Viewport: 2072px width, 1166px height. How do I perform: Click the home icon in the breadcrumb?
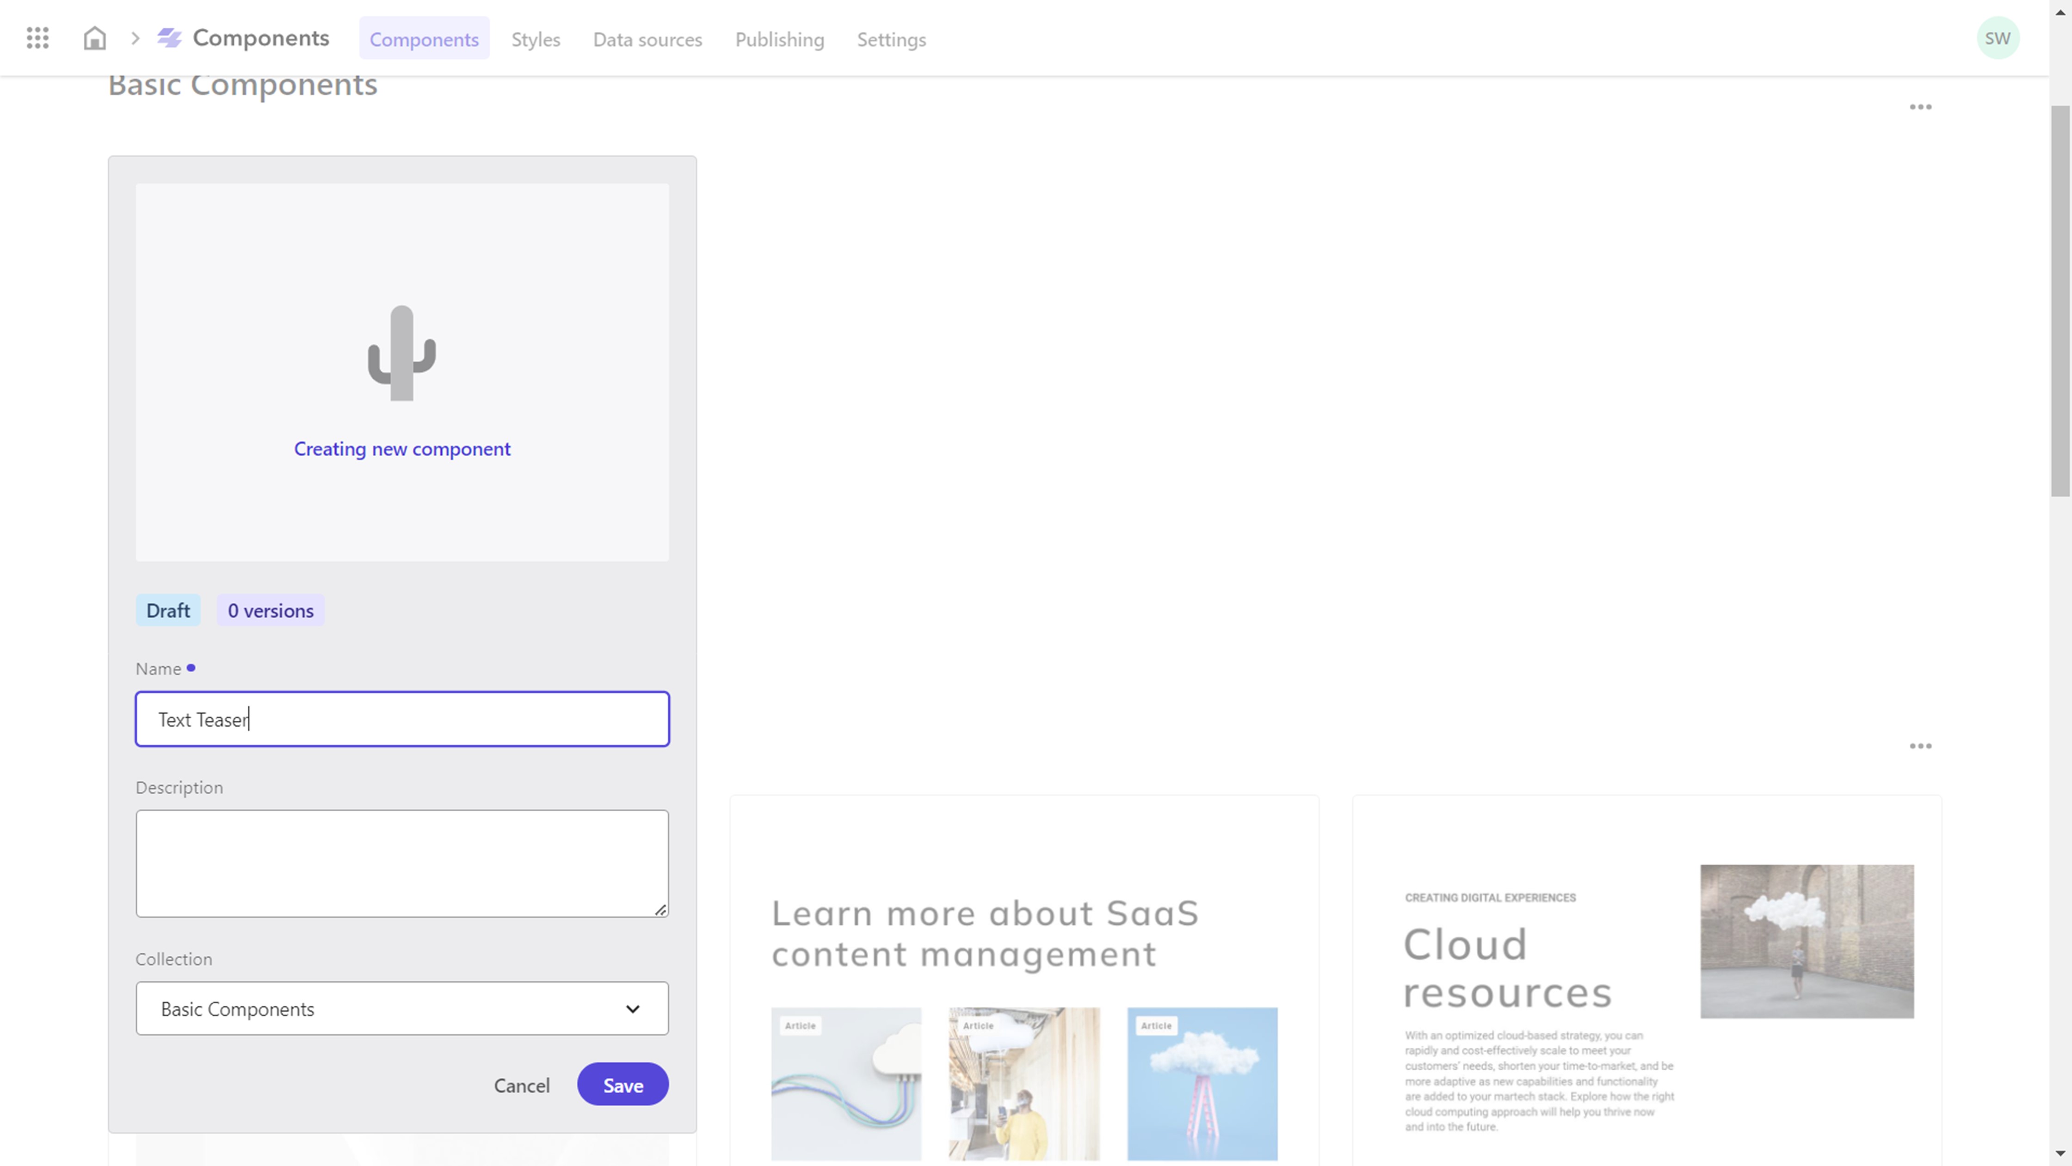[94, 38]
